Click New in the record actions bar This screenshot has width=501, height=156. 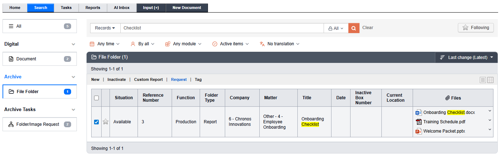click(95, 80)
